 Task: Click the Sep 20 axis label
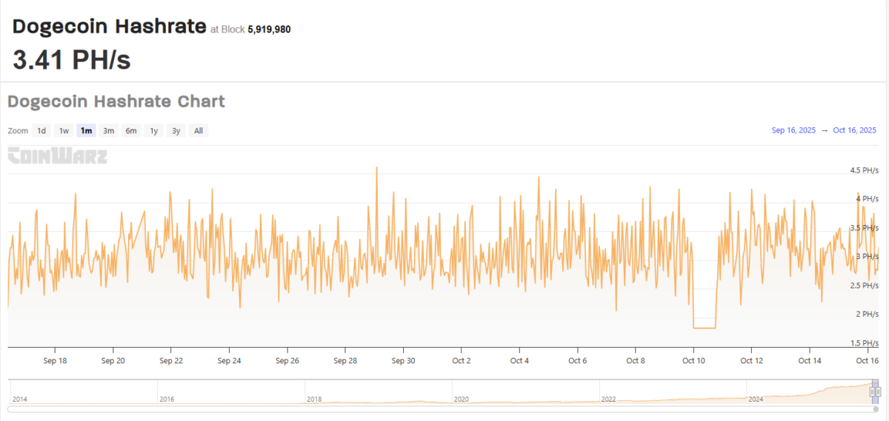point(113,361)
